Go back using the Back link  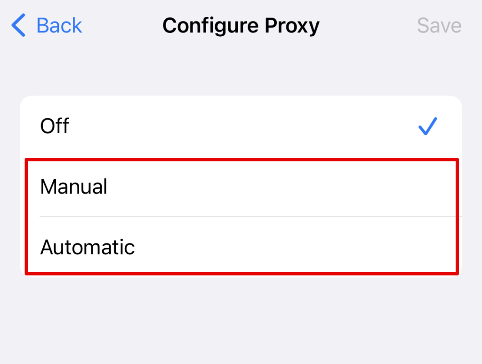click(x=59, y=25)
